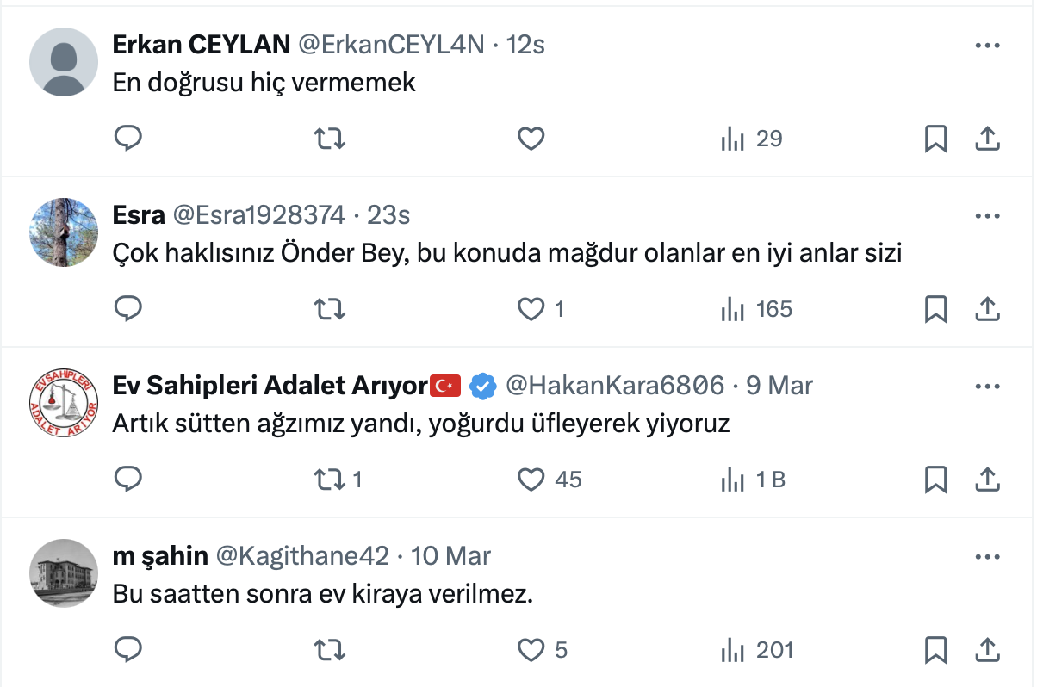Open m şahin's profile name
The width and height of the screenshot is (1037, 687).
click(160, 556)
